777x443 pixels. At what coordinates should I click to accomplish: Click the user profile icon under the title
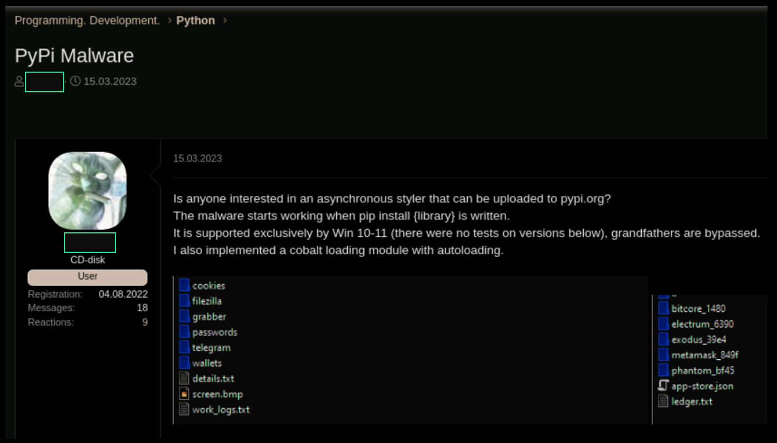tap(19, 81)
